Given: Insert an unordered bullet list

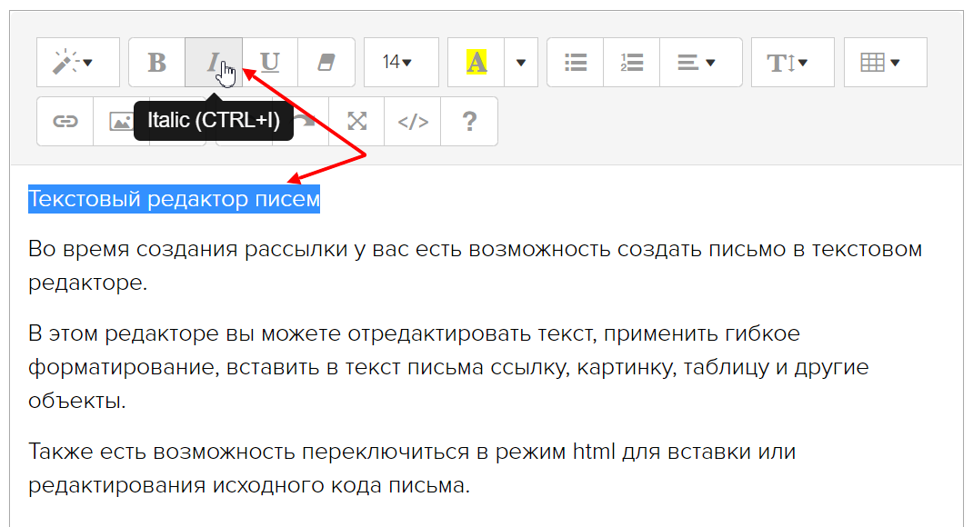Looking at the screenshot, I should (576, 63).
